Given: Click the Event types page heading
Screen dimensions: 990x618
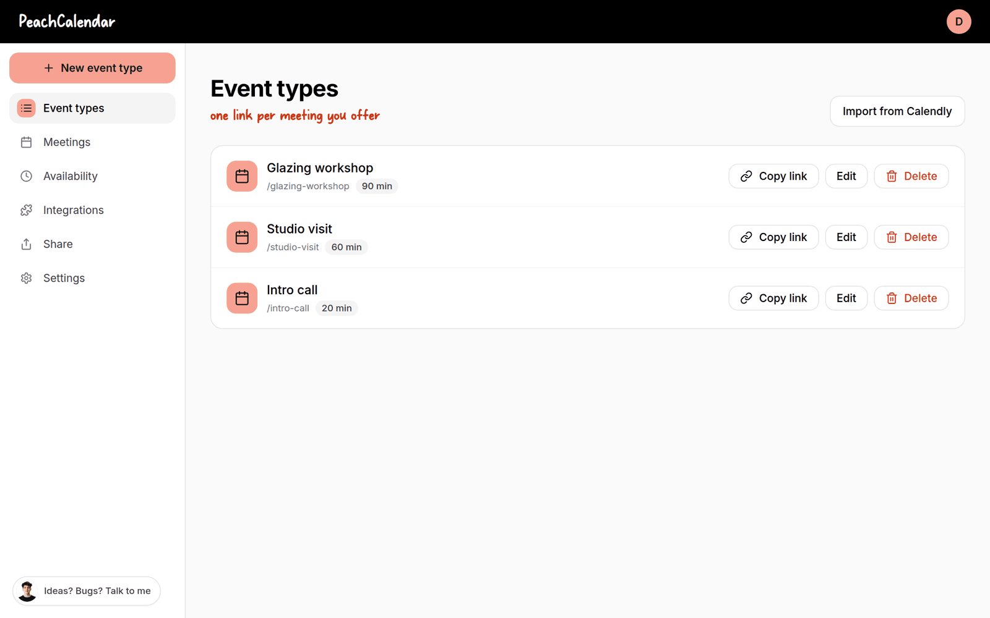Looking at the screenshot, I should coord(274,88).
